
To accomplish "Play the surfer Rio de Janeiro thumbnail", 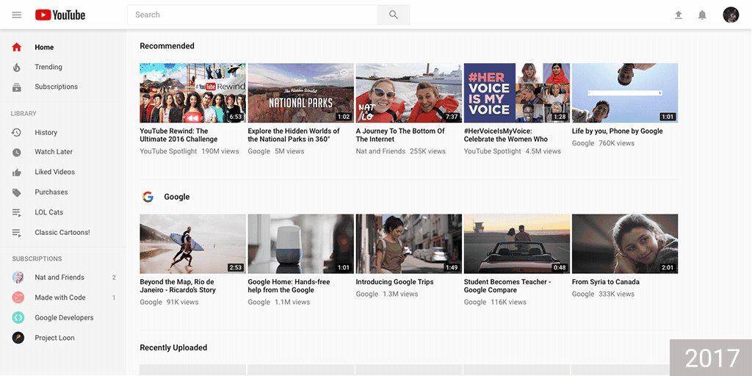I will click(193, 244).
